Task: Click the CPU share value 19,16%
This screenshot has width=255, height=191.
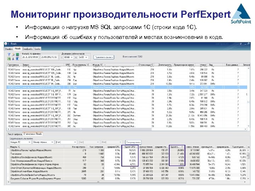Action: click(132, 150)
